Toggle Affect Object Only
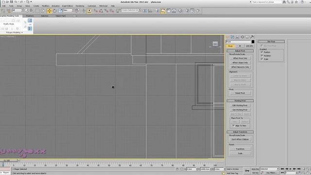Screen dimensions: 311x175 (240, 63)
